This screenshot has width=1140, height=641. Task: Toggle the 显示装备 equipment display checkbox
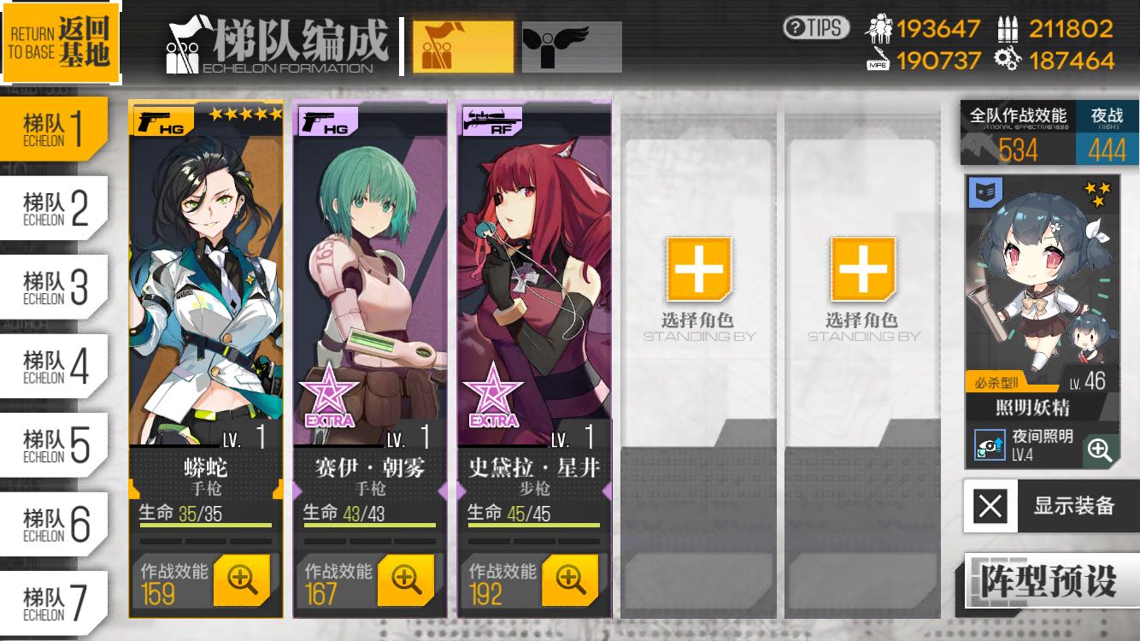pos(990,506)
